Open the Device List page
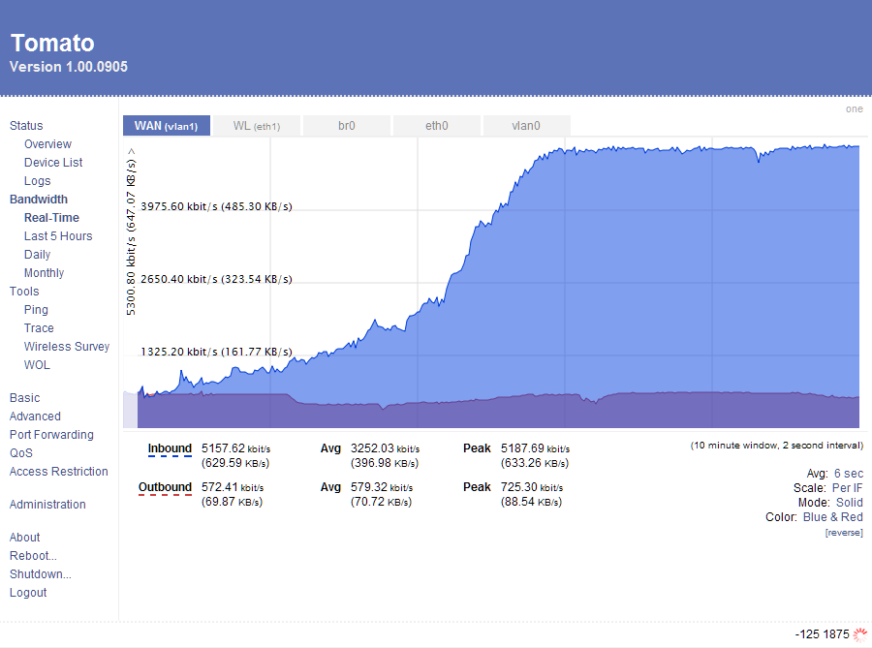This screenshot has height=648, width=872. 53,163
